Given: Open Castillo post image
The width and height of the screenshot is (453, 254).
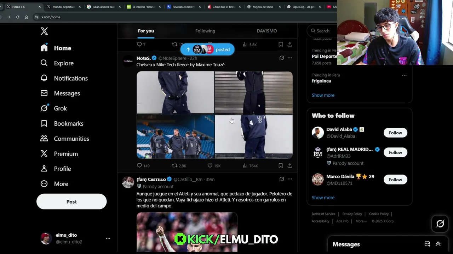Looking at the screenshot, I should click(x=187, y=232).
